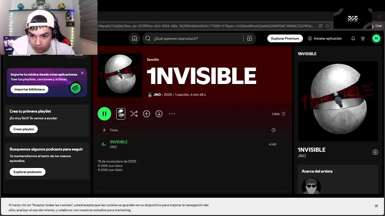The height and width of the screenshot is (216, 385).
Task: Open artist avatar in Acerca del artista
Action: 311,185
